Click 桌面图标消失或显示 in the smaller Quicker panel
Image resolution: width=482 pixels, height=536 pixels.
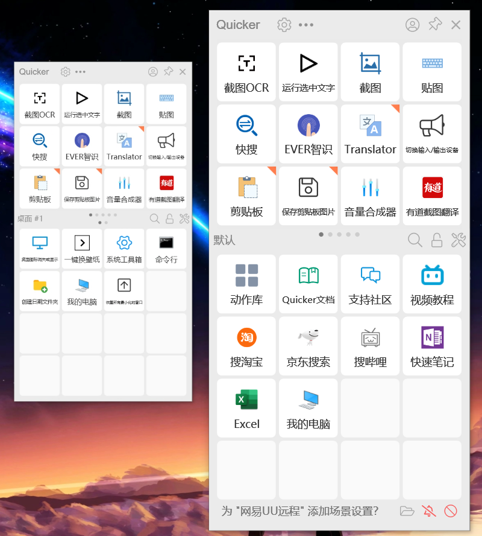[40, 249]
